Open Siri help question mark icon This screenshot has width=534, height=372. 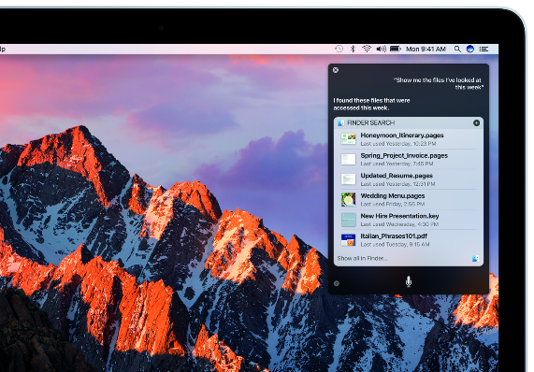point(337,283)
